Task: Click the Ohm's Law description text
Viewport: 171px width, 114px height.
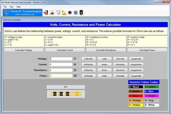Action: click(x=84, y=31)
